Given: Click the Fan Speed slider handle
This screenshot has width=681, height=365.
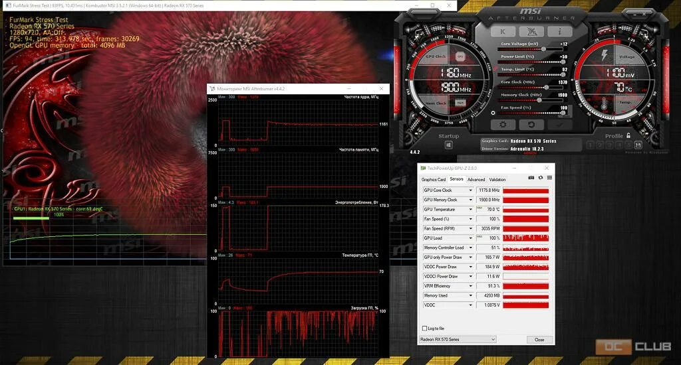Looking at the screenshot, I should tap(563, 113).
